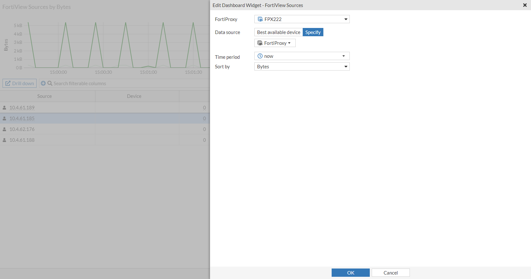Viewport: 531px width, 279px height.
Task: Click the user icon beside 10.4.61.188
Action: [x=4, y=140]
